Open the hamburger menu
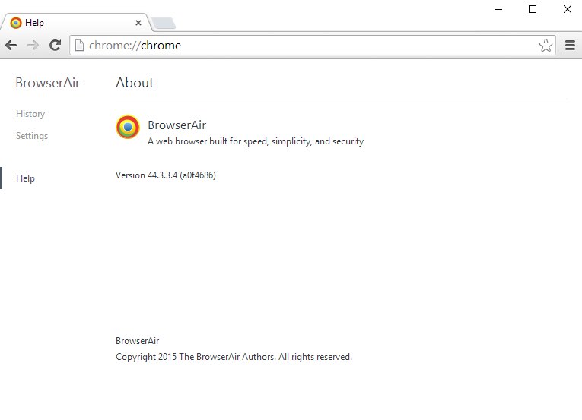Image resolution: width=582 pixels, height=420 pixels. (x=570, y=46)
